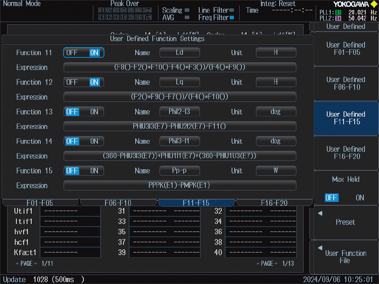Viewport: 379px width, 284px height.
Task: Edit Function 12 unit field H
Action: (276, 82)
